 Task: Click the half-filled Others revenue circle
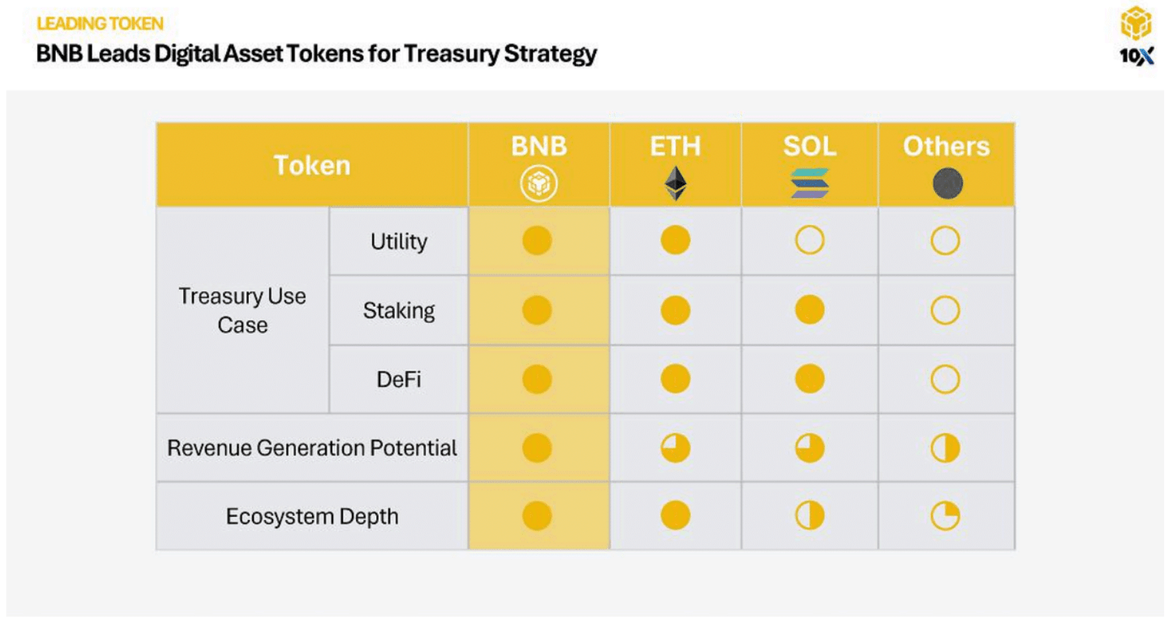click(x=945, y=448)
